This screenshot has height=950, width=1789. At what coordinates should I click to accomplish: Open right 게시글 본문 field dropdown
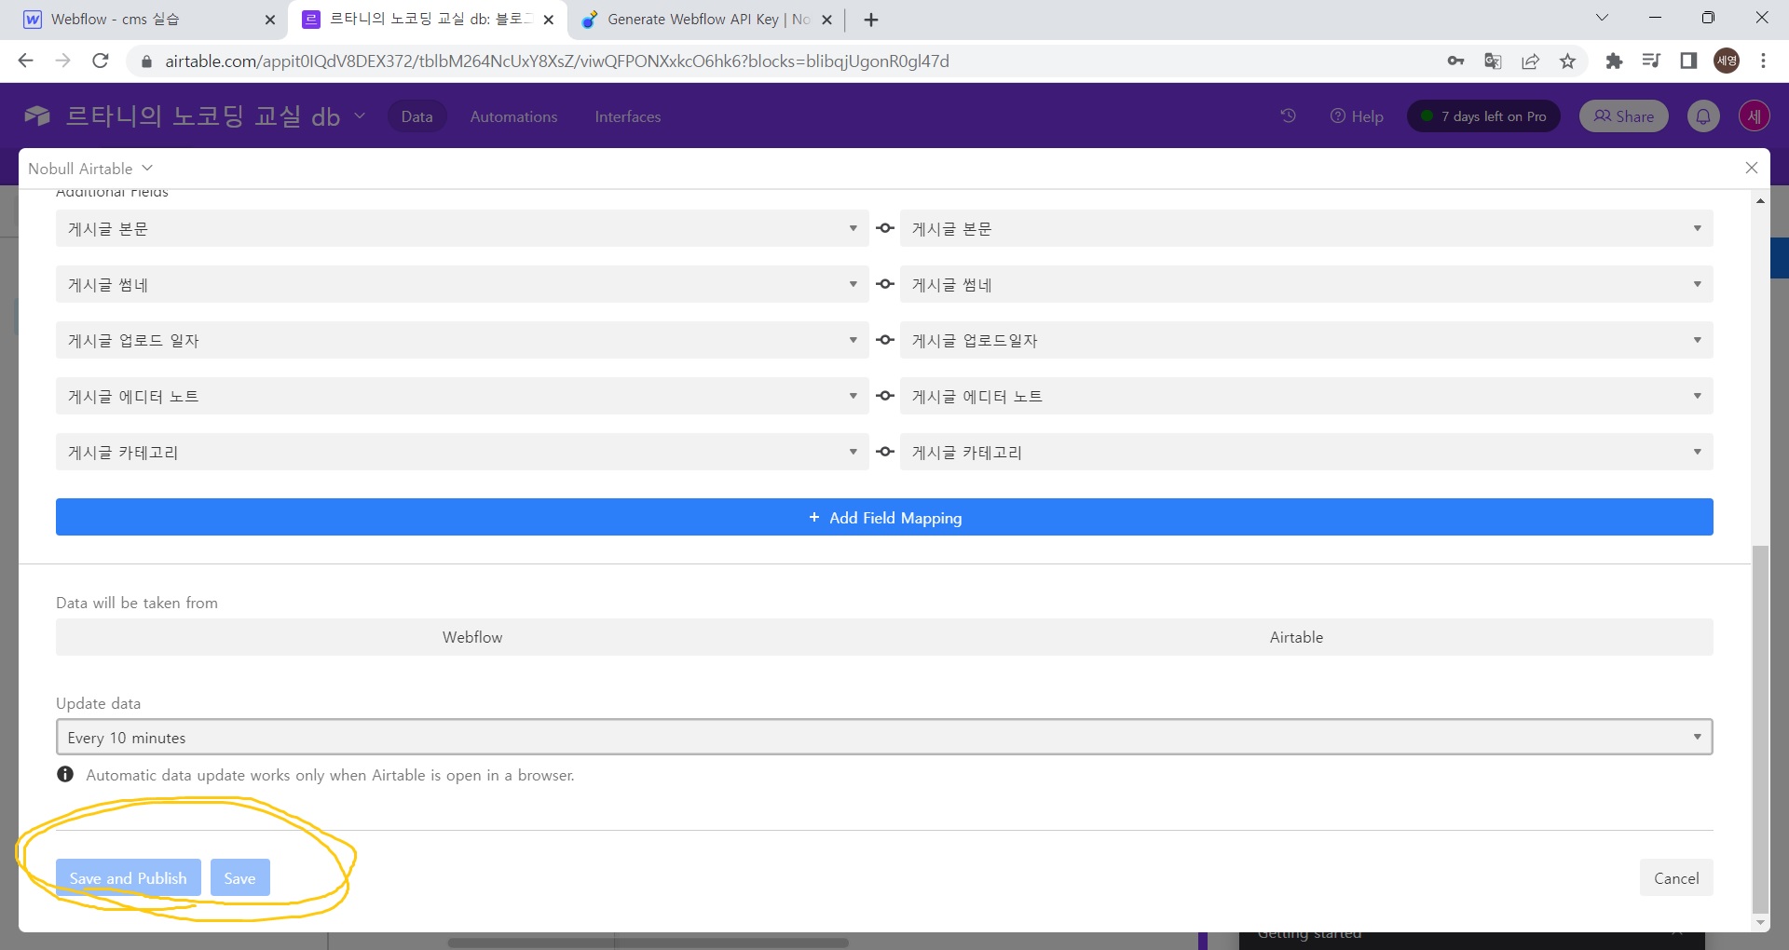click(x=1306, y=228)
